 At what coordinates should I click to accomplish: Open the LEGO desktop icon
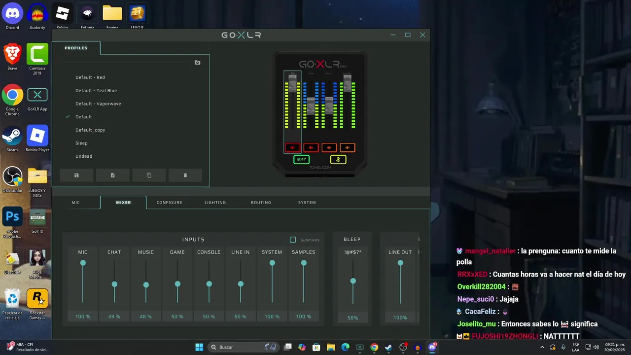point(137,16)
